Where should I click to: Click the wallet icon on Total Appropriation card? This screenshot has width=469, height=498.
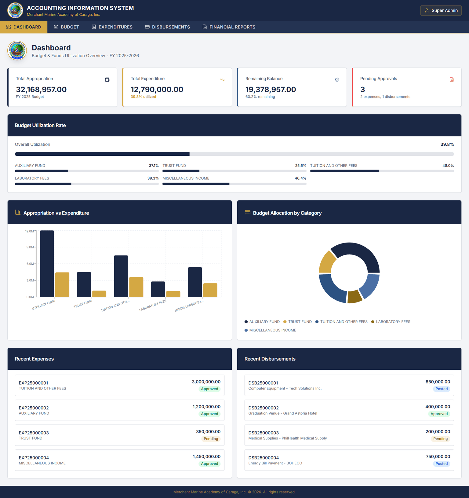(x=107, y=80)
